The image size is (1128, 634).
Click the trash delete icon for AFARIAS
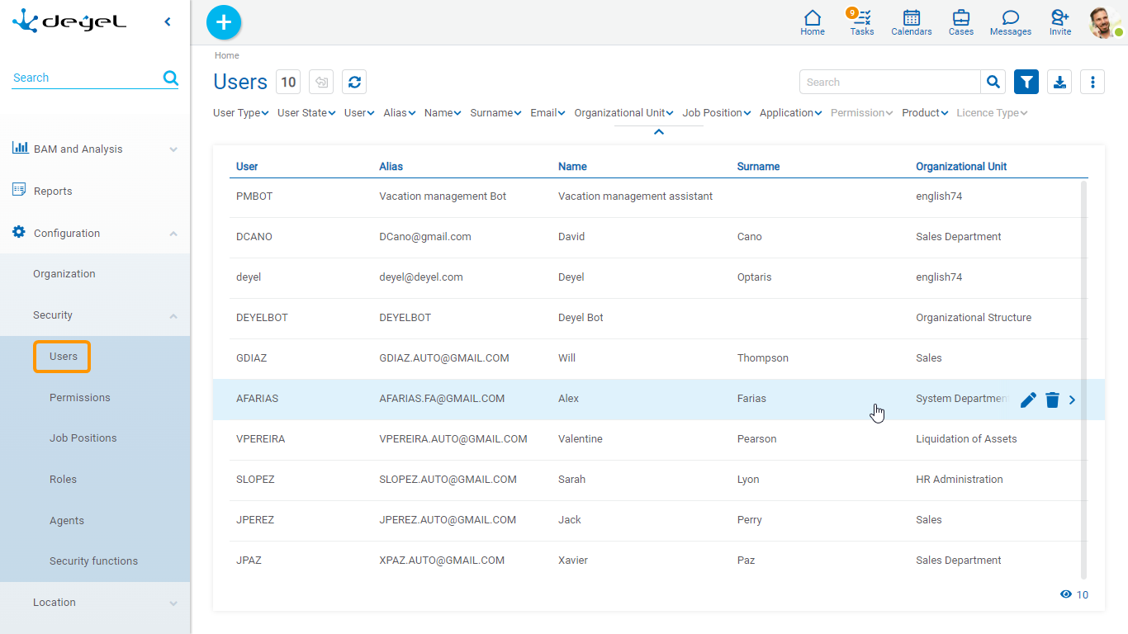click(x=1052, y=400)
